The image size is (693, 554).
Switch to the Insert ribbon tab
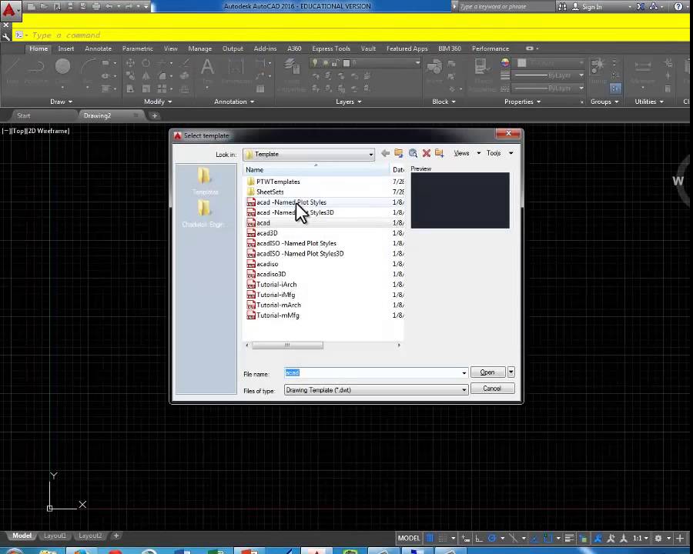66,48
